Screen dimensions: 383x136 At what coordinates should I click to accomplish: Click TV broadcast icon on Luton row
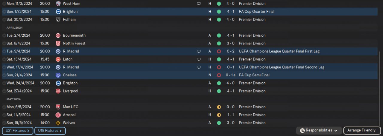198,59
